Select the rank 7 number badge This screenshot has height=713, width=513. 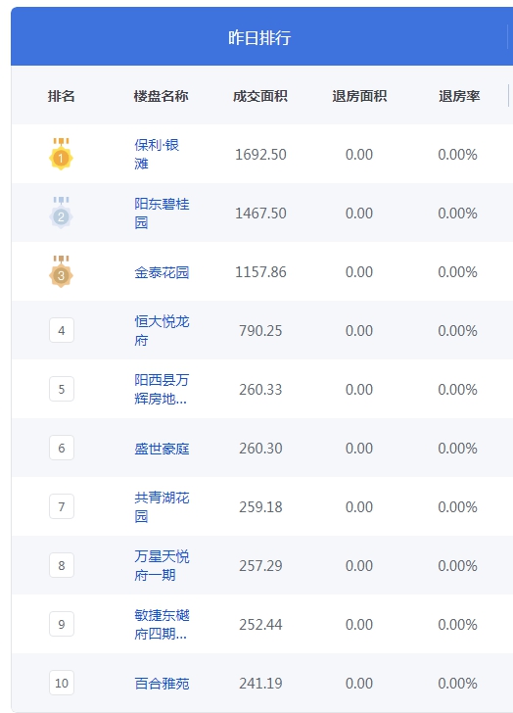pos(62,506)
